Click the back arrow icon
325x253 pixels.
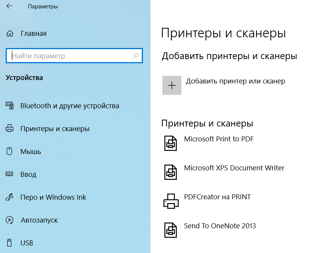9,6
